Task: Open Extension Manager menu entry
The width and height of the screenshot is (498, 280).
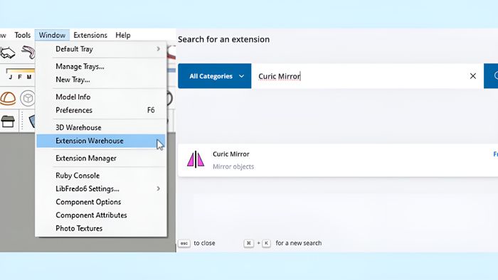Action: coord(101,158)
